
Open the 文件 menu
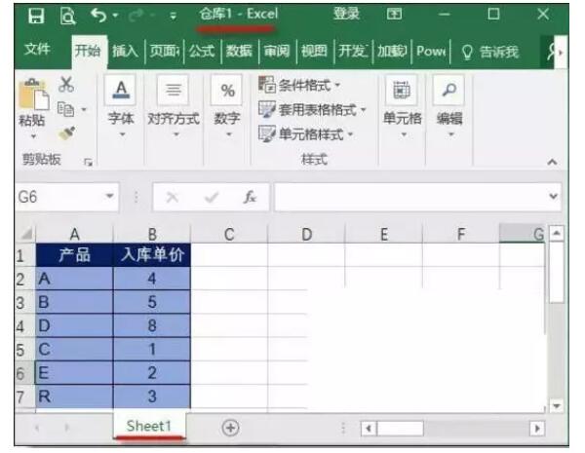pyautogui.click(x=37, y=49)
